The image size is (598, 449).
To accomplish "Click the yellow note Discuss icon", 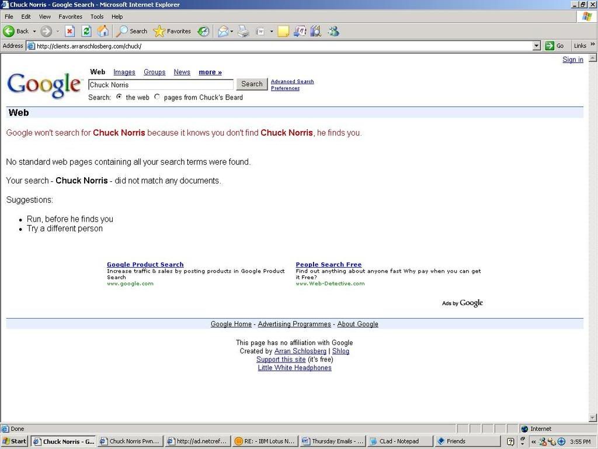I will click(283, 32).
